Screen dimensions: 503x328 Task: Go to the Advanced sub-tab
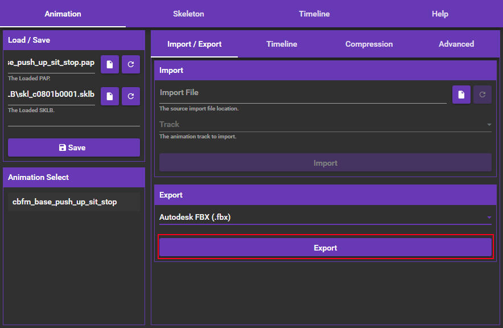point(456,44)
